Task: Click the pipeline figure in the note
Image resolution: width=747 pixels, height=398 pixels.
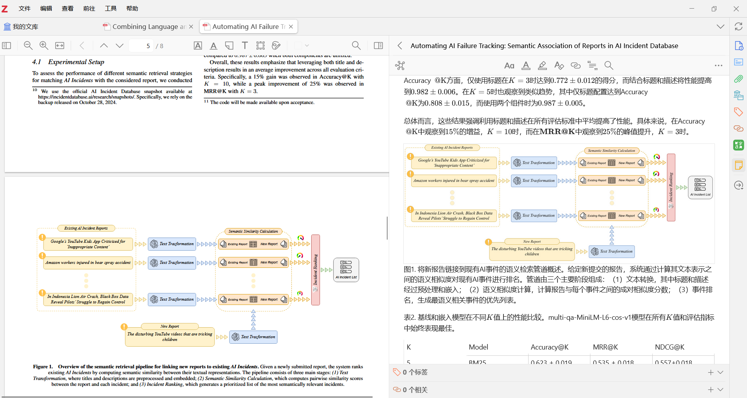Action: pyautogui.click(x=559, y=203)
